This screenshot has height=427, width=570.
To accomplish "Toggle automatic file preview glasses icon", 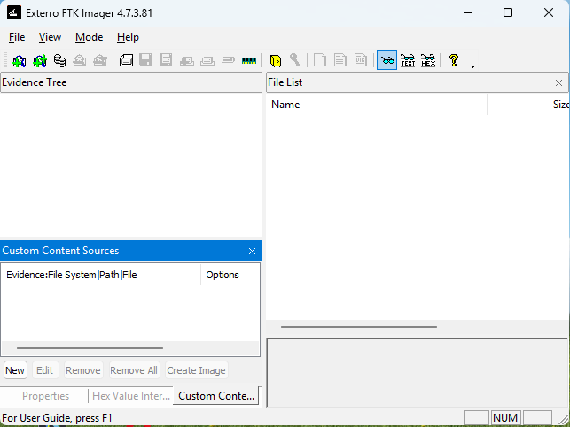I will tap(387, 60).
